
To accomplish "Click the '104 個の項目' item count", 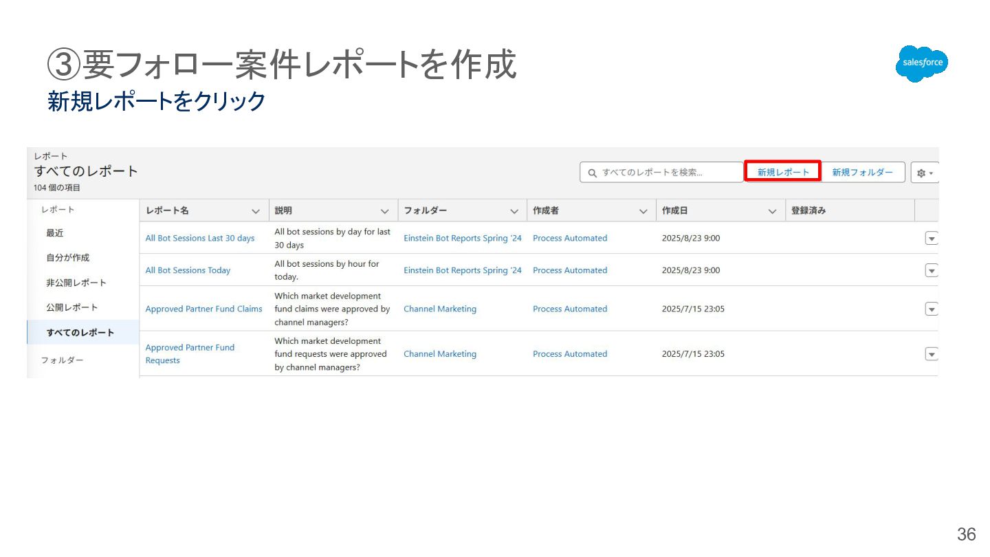I will coord(56,188).
